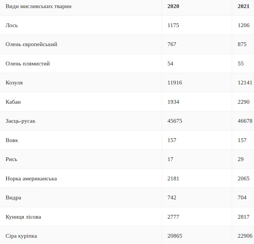Select the 'Рись' row name

click(x=12, y=159)
